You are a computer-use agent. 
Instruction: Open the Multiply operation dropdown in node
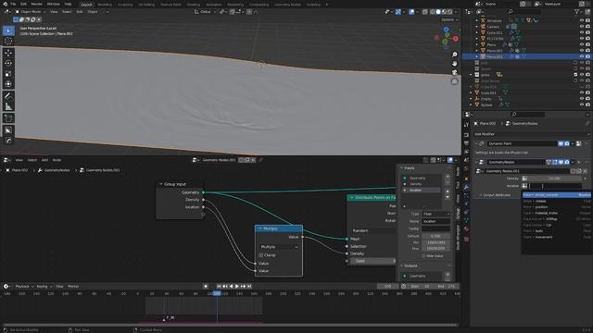click(279, 247)
